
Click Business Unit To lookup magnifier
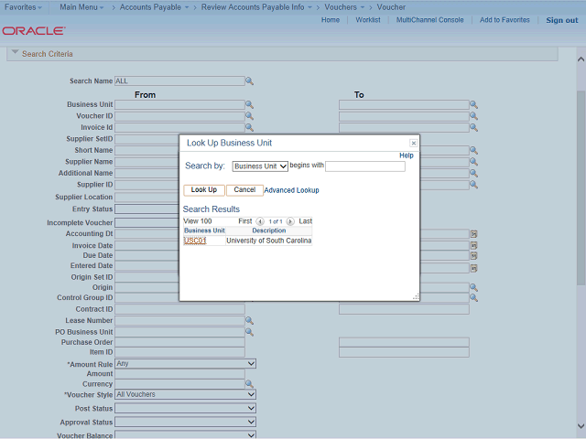474,105
